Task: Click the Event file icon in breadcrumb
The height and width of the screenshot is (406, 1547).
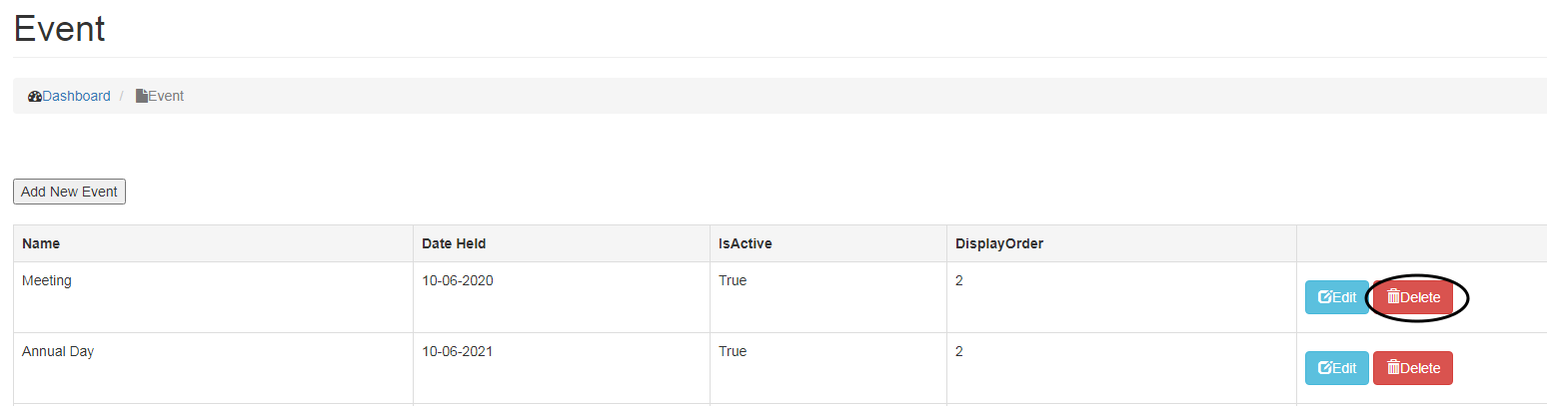Action: [x=142, y=97]
